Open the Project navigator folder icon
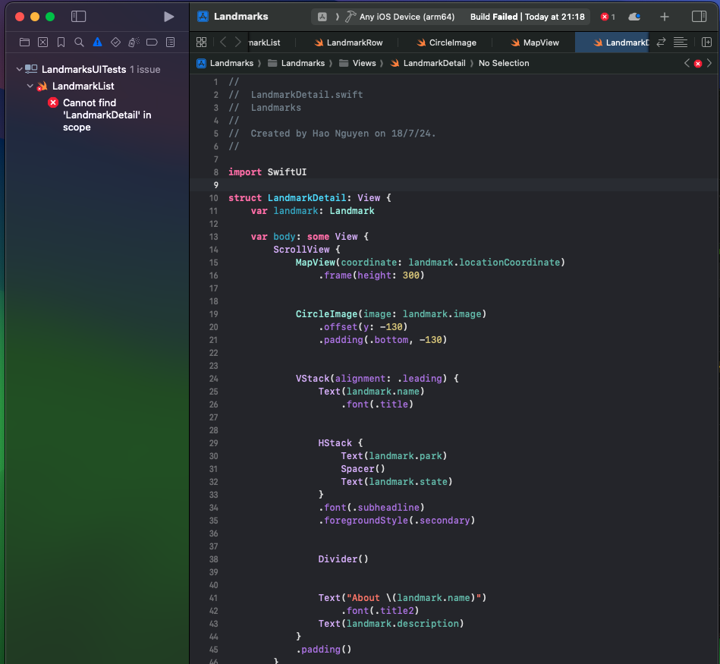 coord(24,42)
